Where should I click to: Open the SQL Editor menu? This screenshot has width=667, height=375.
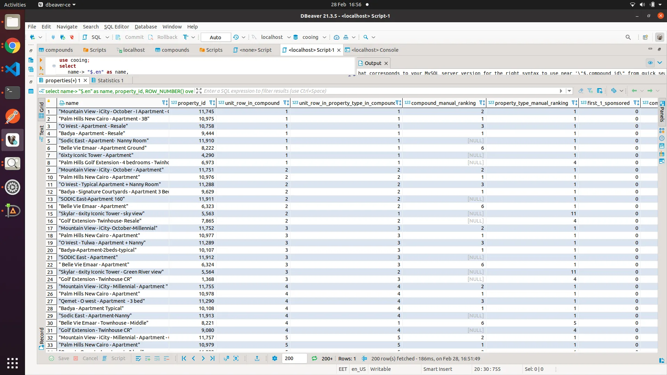click(x=116, y=27)
